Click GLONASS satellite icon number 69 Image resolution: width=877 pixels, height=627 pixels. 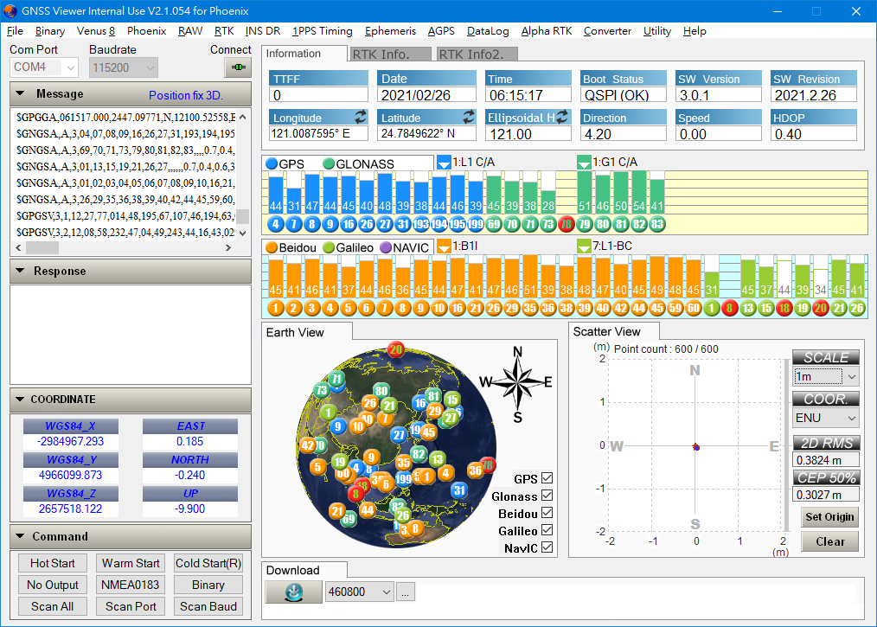[x=494, y=224]
